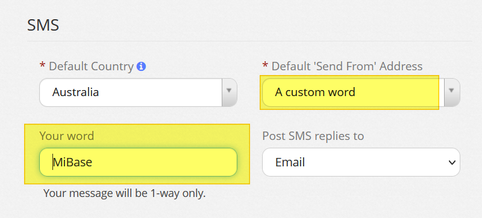Viewport: 482px width, 218px height.
Task: Click the arrow button on Send From dropdown
Action: click(452, 92)
